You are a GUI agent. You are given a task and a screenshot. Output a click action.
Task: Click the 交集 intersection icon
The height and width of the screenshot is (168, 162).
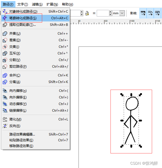5,47
